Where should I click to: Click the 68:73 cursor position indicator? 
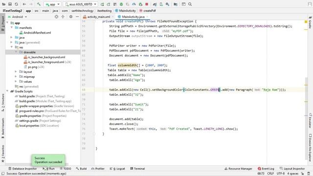[x=261, y=174]
